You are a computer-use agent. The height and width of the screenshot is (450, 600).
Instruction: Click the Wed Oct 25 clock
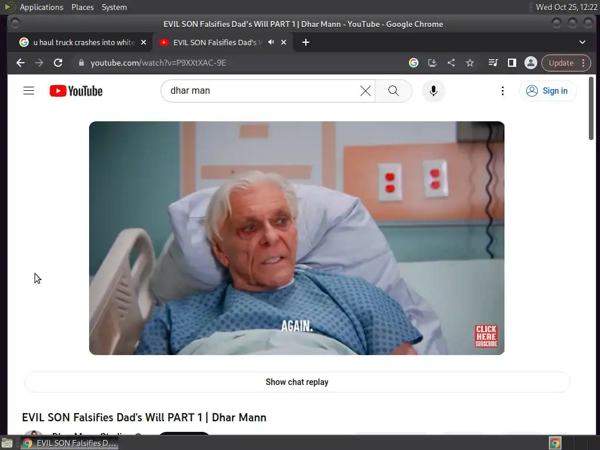[567, 7]
